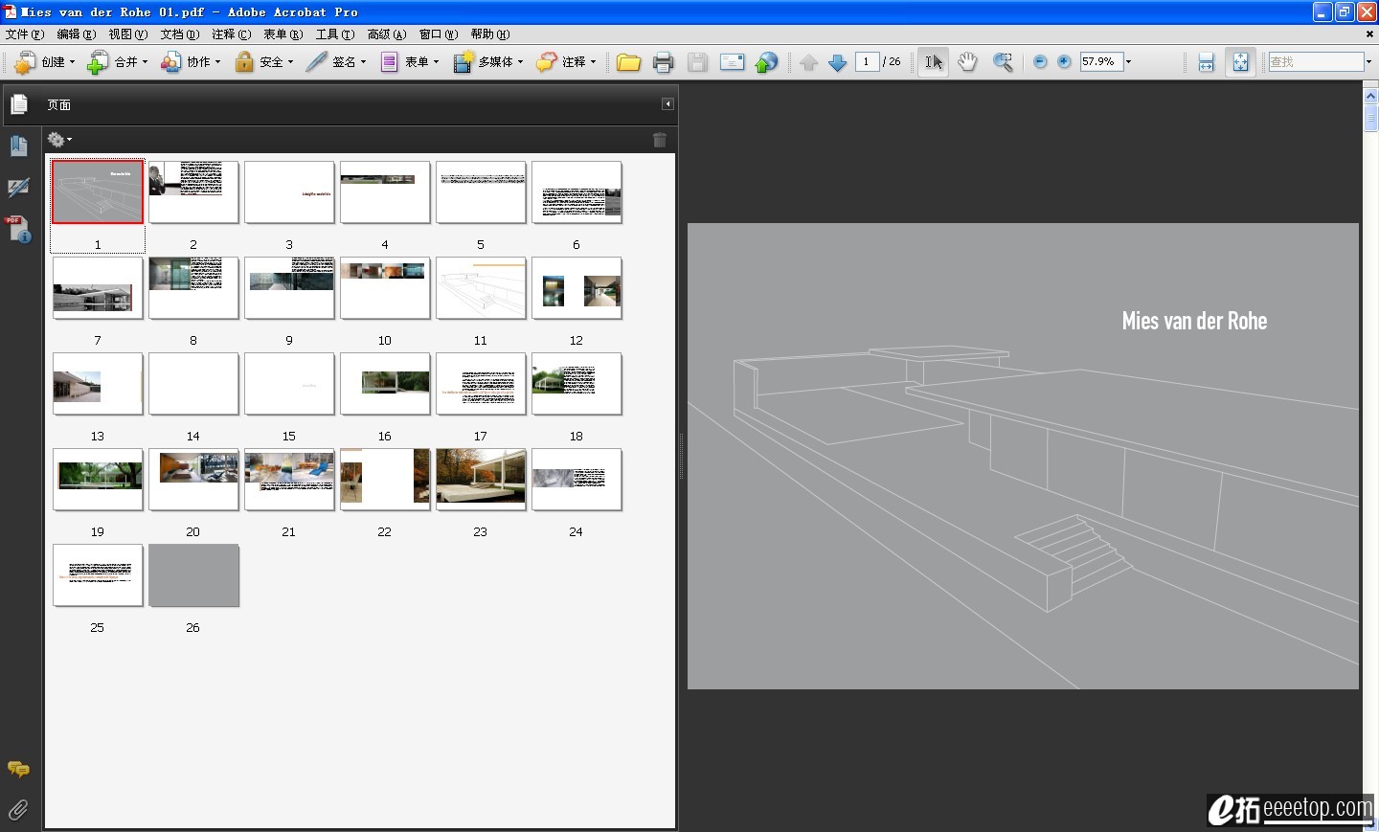Click the zoom in plus button
This screenshot has height=832, width=1379.
tap(1064, 62)
